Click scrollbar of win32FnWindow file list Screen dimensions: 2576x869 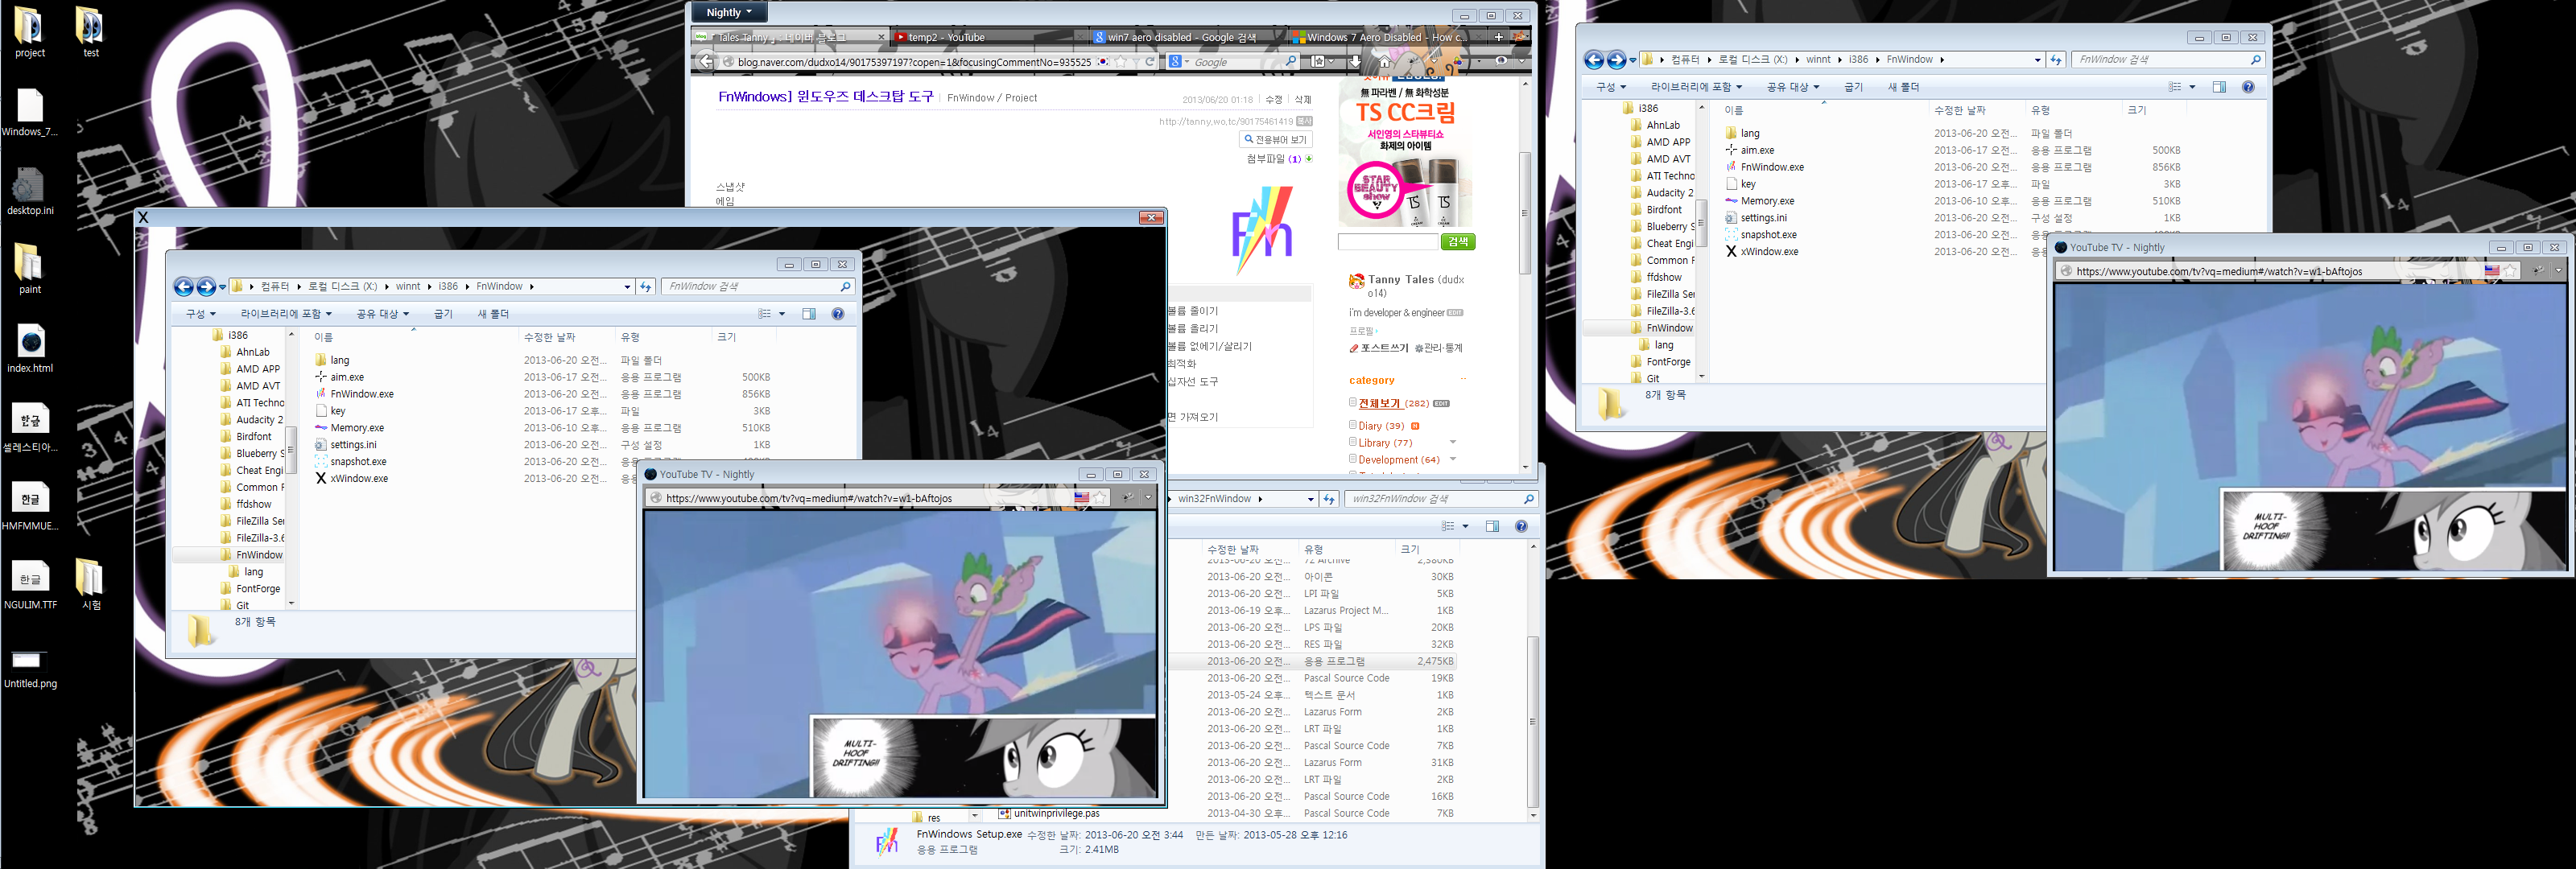pyautogui.click(x=1532, y=721)
